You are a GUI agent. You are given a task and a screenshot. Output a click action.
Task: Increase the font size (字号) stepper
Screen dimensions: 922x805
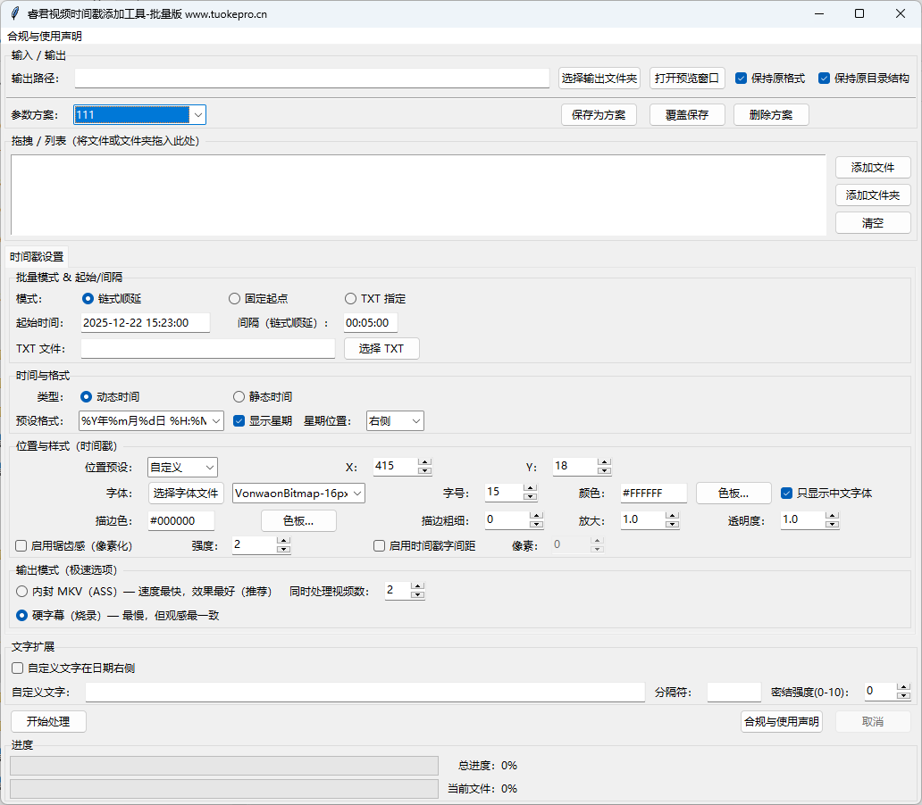point(530,488)
